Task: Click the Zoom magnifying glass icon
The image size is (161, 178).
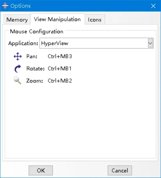Action: click(17, 80)
